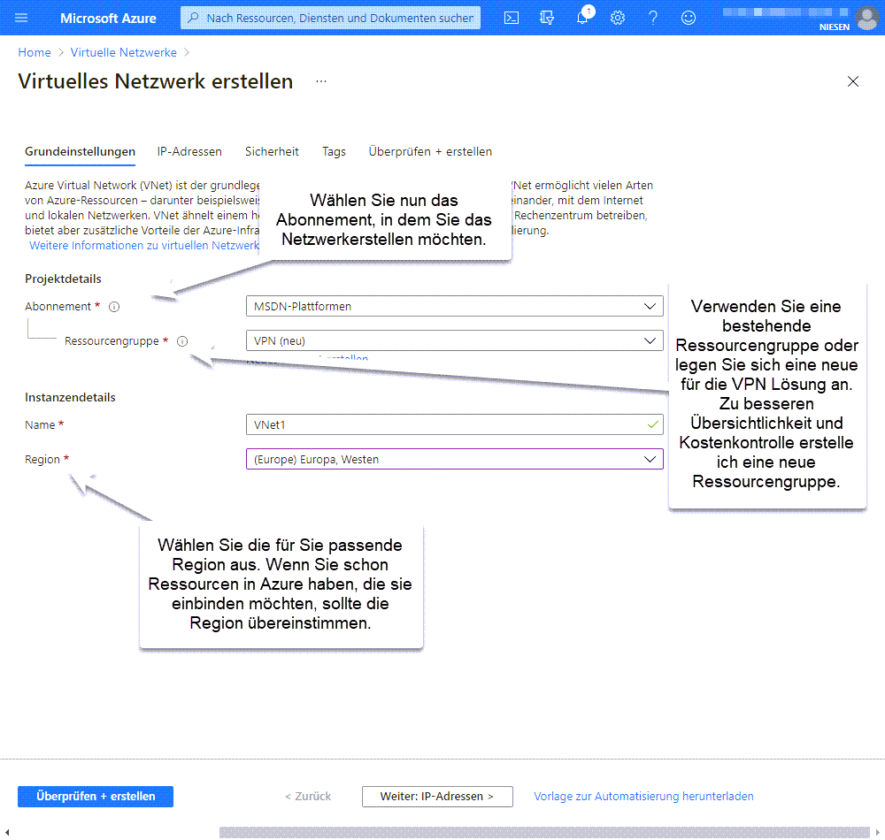The height and width of the screenshot is (840, 885).
Task: Open the hamburger portal menu
Action: point(21,18)
